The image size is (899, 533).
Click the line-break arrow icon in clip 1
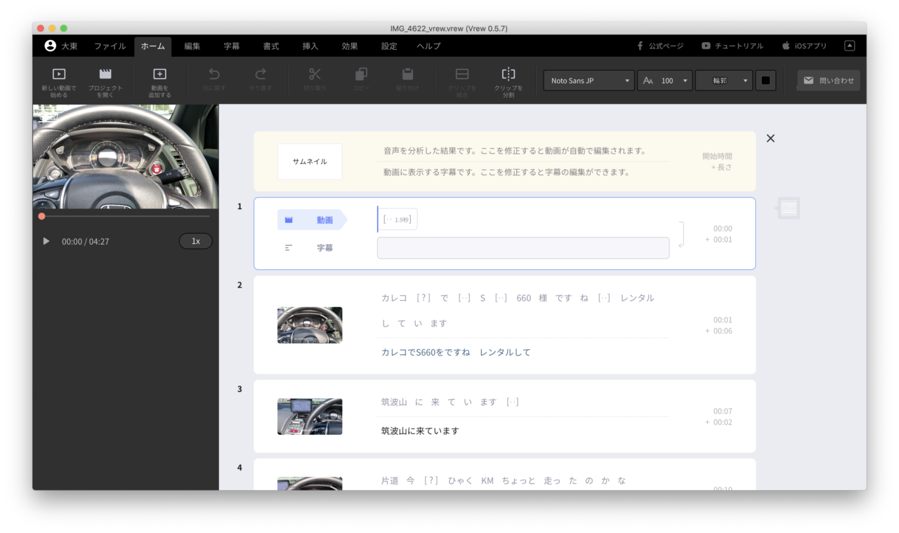[681, 234]
